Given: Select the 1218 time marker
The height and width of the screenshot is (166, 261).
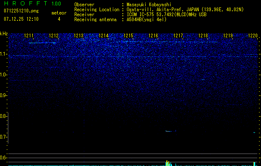Looking at the screenshot, I should [x=203, y=35].
